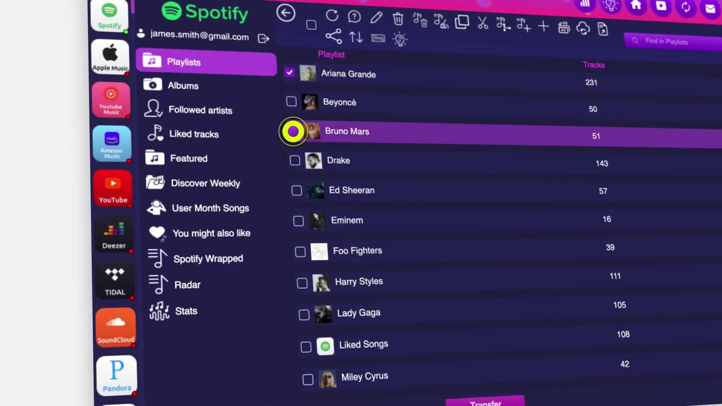Select the TIDAL service
722x406 pixels.
click(115, 281)
